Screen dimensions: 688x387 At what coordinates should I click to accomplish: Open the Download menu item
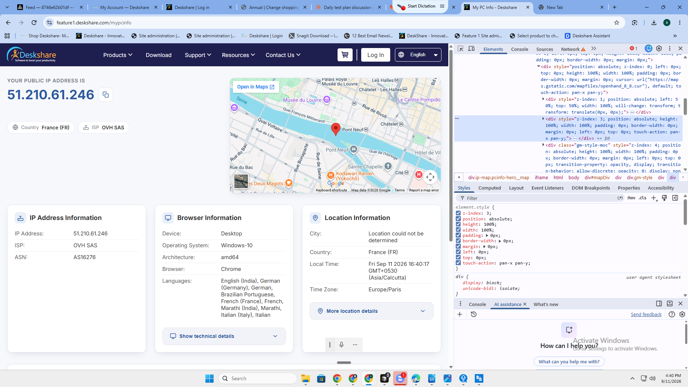[158, 55]
